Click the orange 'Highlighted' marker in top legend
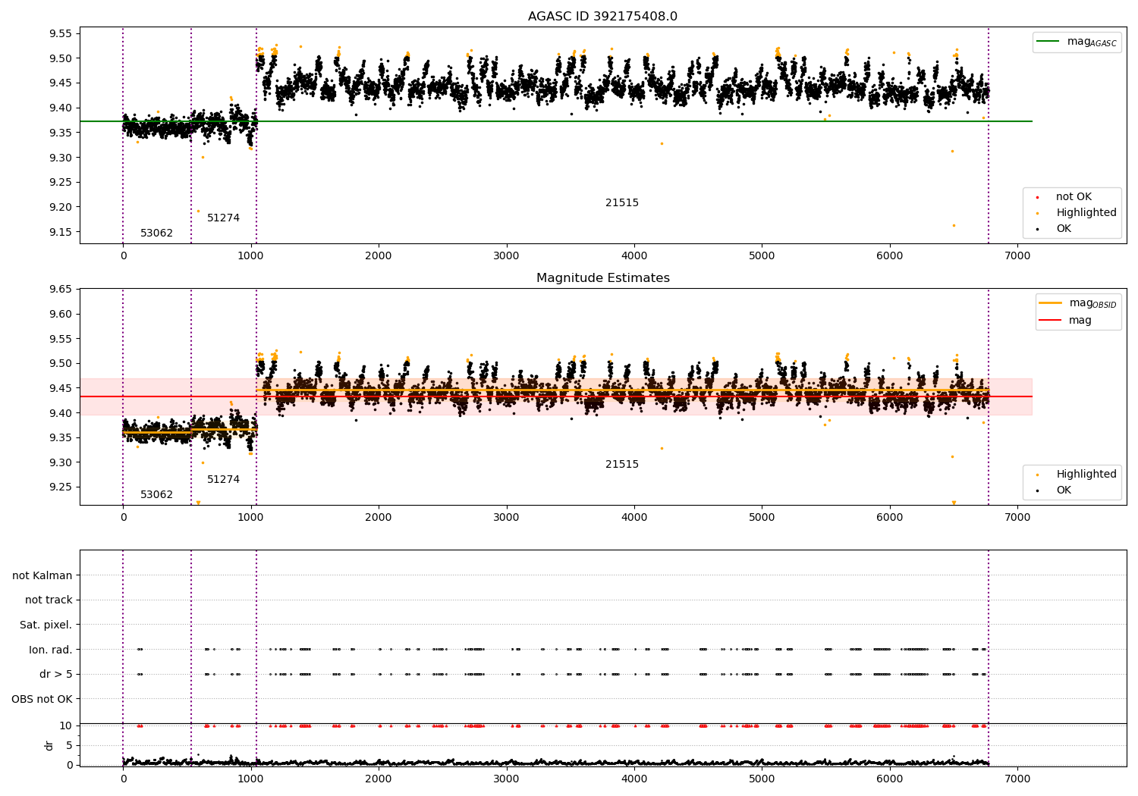The image size is (1138, 796). click(1037, 214)
